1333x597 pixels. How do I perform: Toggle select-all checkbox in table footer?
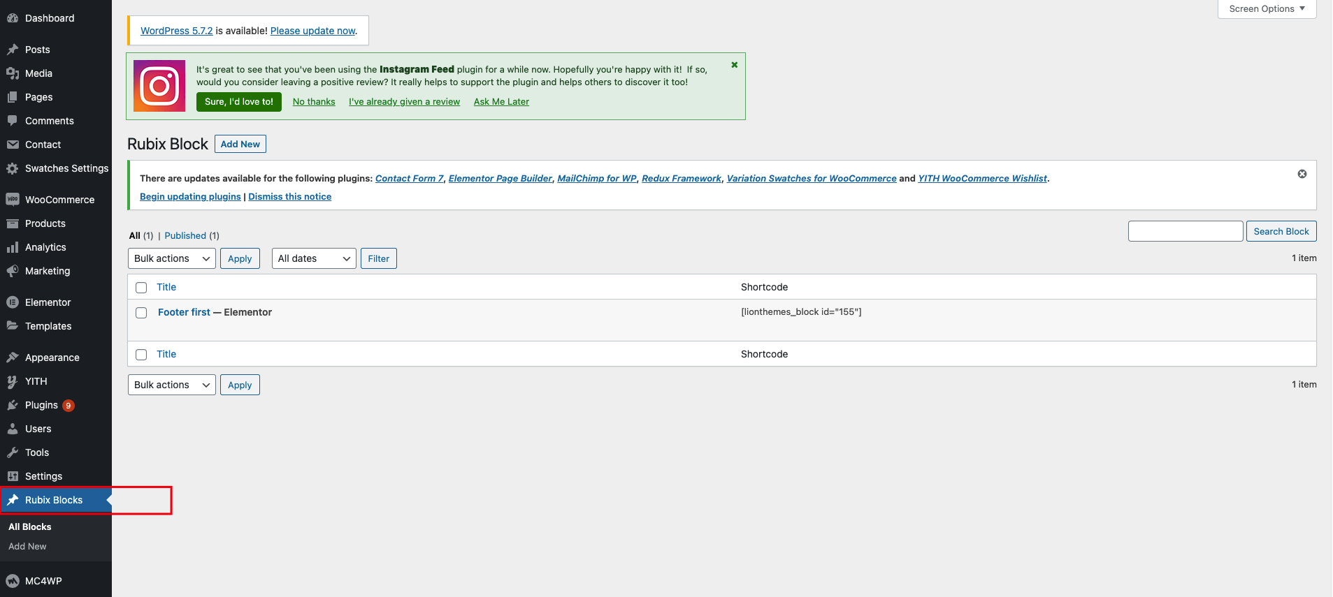coord(141,355)
